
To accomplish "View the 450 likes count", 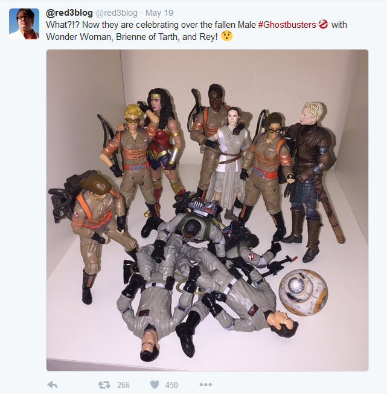I will coord(171,385).
